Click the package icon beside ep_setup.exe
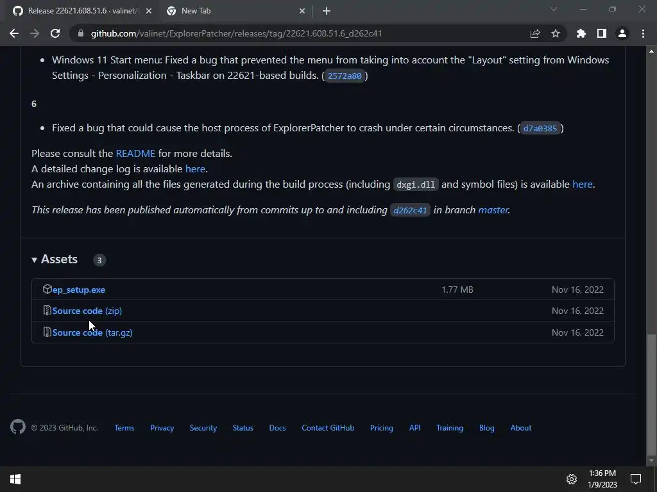Viewport: 657px width, 492px height. click(47, 289)
